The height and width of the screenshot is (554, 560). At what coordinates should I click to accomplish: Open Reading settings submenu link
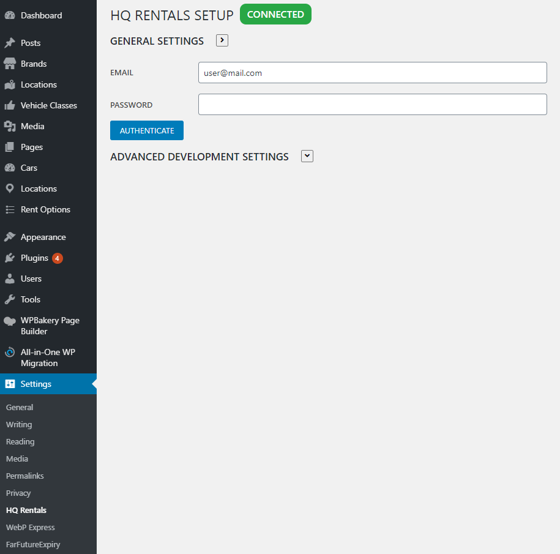[20, 441]
